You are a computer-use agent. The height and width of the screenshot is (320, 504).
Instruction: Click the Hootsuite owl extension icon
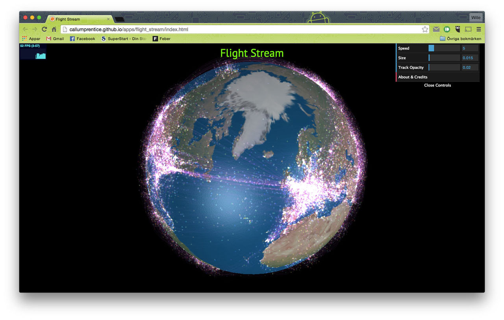pyautogui.click(x=458, y=29)
